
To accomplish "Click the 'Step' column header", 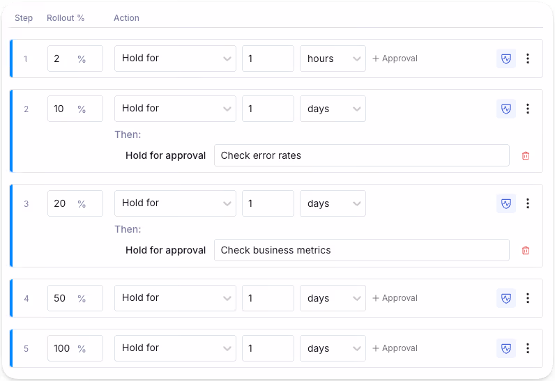I will click(x=24, y=18).
